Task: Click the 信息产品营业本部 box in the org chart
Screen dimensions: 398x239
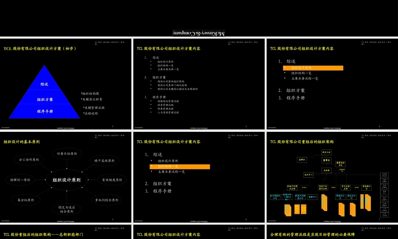Action: coord(323,188)
